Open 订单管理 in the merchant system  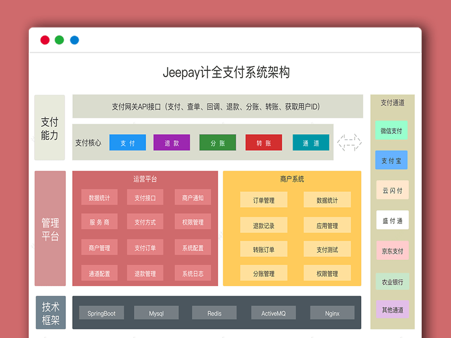coord(263,199)
